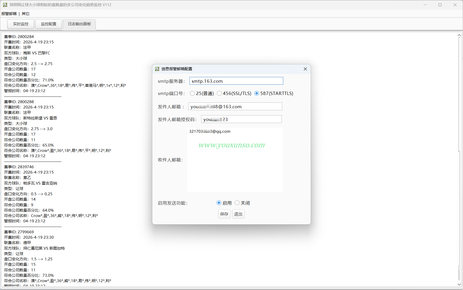The height and width of the screenshot is (290, 463).
Task: Enable sending with the 启用 radio button
Action: pos(219,203)
